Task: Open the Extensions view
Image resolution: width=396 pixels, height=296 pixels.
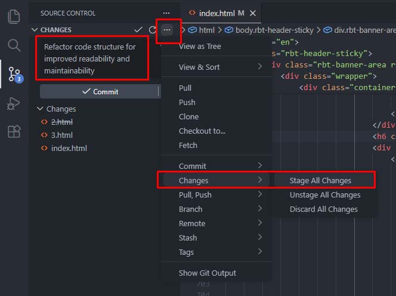Action: click(x=14, y=131)
